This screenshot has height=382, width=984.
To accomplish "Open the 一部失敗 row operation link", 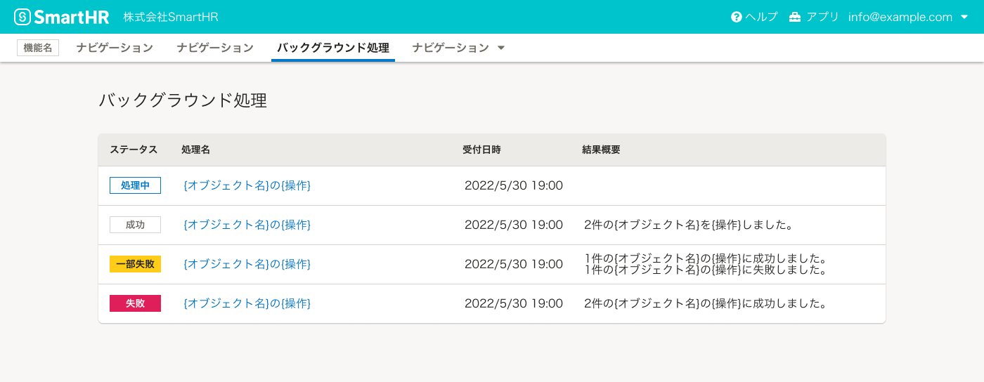I will pyautogui.click(x=247, y=264).
